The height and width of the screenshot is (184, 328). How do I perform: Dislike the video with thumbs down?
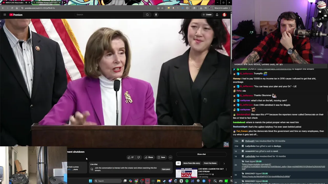point(139,157)
